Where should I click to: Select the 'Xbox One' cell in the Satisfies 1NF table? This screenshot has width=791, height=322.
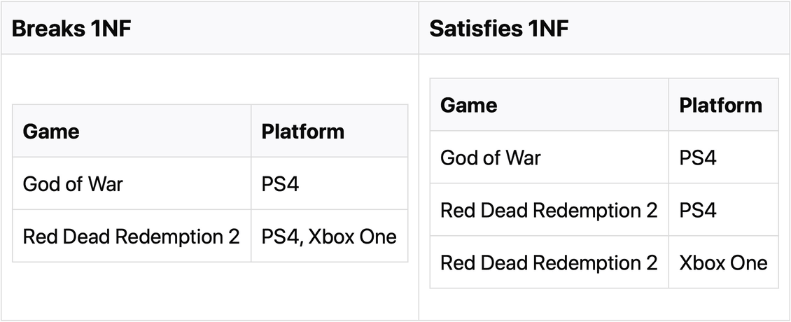pos(723,262)
